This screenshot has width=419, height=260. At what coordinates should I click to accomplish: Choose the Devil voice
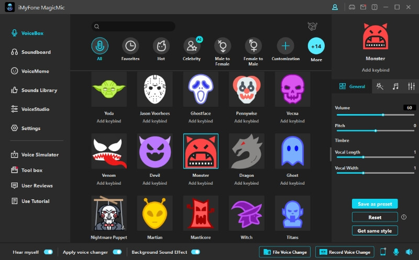click(x=155, y=151)
